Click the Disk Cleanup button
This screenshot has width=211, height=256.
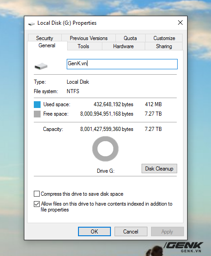pos(159,168)
